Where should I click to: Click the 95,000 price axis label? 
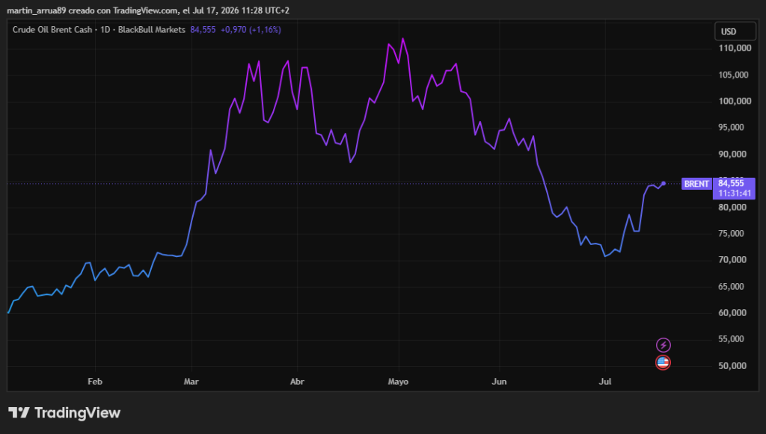pyautogui.click(x=732, y=127)
